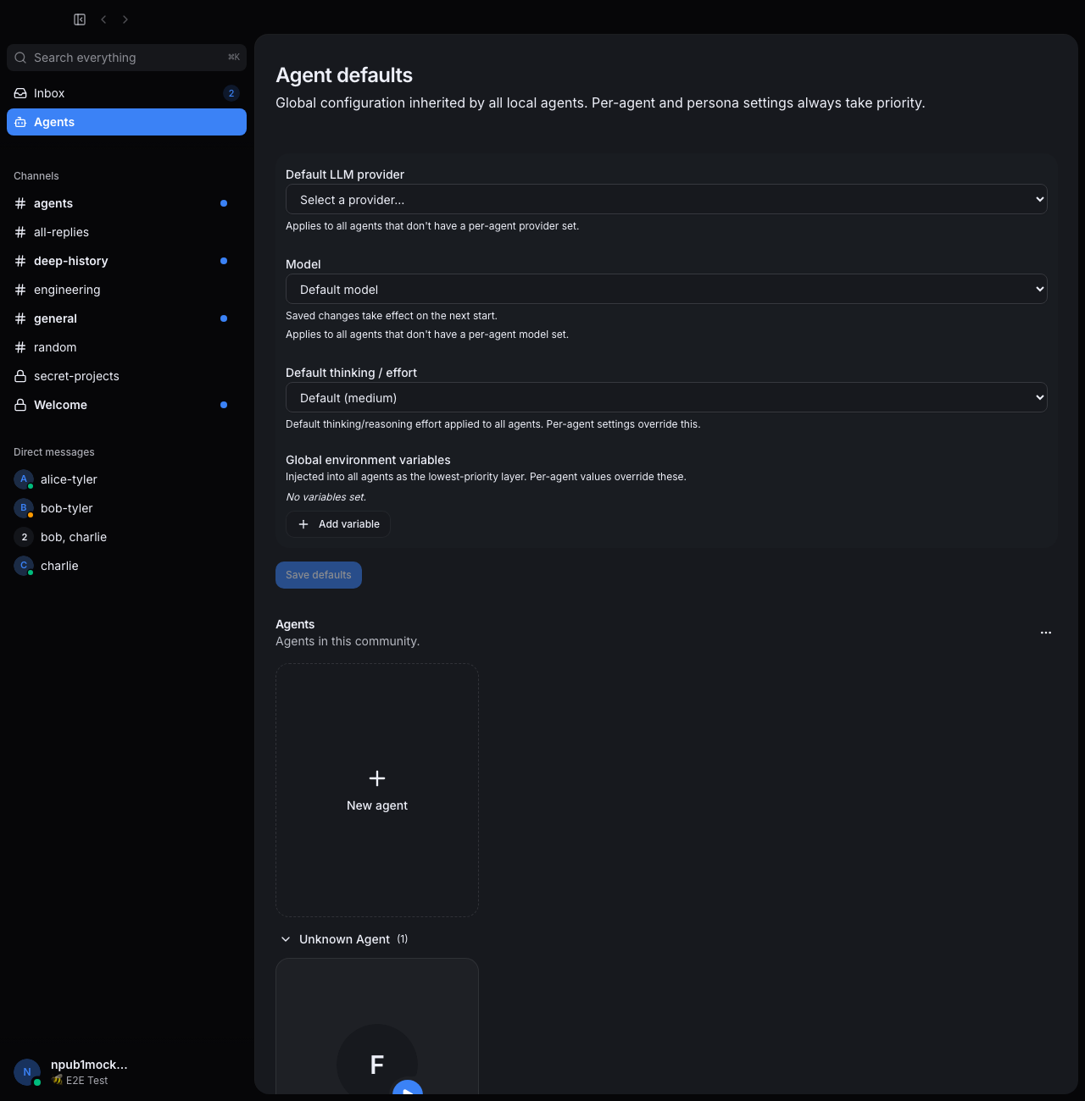Click the Channels section heading

coord(36,176)
